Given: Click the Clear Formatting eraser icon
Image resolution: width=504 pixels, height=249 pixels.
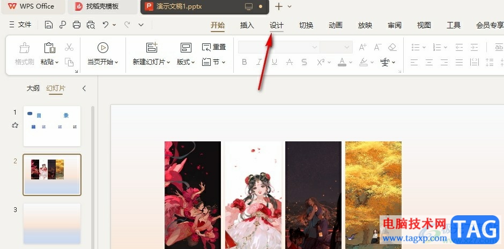Looking at the screenshot, I should click(392, 47).
